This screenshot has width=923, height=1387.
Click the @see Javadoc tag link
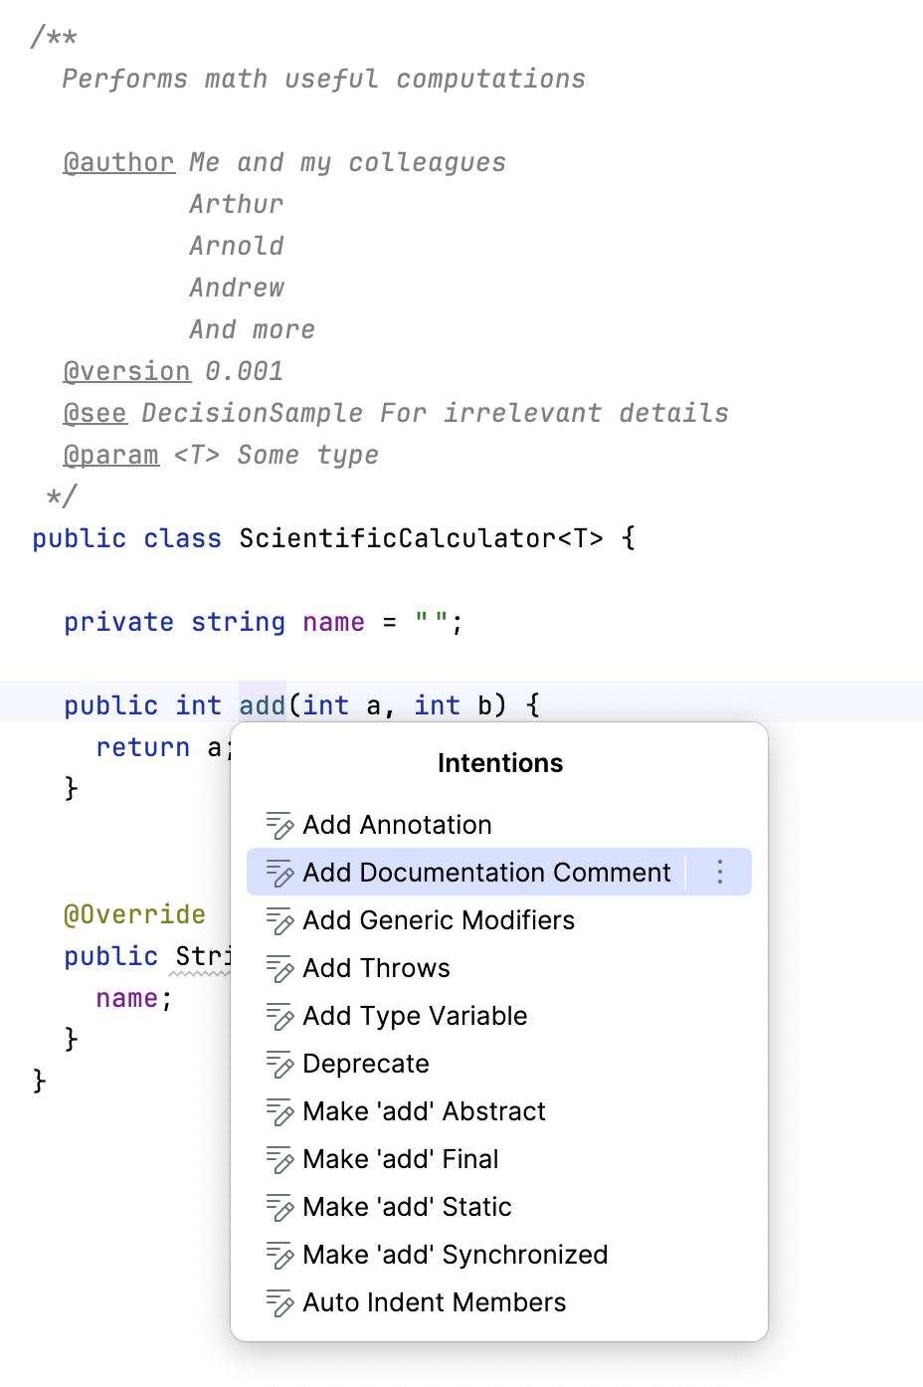click(94, 412)
